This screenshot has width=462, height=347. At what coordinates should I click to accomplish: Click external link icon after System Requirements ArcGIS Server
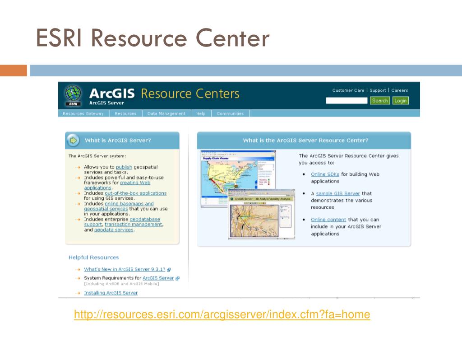pyautogui.click(x=177, y=278)
